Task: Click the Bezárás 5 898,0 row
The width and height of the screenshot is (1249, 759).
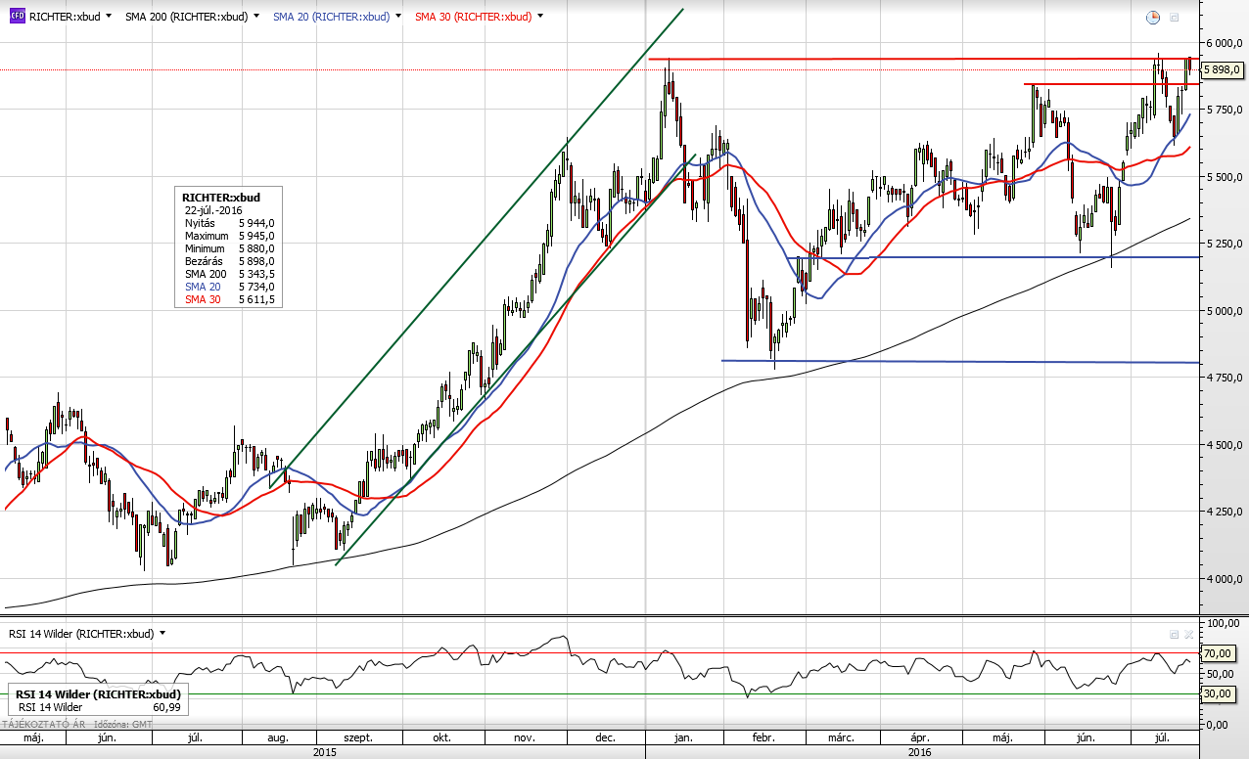Action: pyautogui.click(x=229, y=261)
